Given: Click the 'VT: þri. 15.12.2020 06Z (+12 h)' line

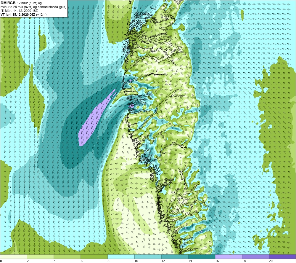Looking at the screenshot, I should [x=23, y=14].
